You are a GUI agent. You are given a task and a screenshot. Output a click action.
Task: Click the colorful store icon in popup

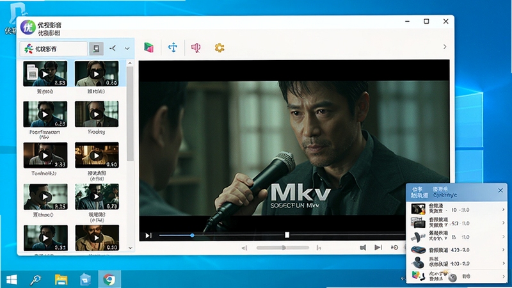(x=418, y=276)
